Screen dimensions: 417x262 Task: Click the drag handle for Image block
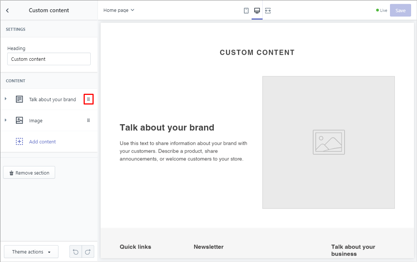(88, 120)
